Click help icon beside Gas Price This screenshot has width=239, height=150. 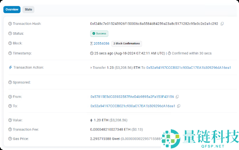tap(10, 139)
